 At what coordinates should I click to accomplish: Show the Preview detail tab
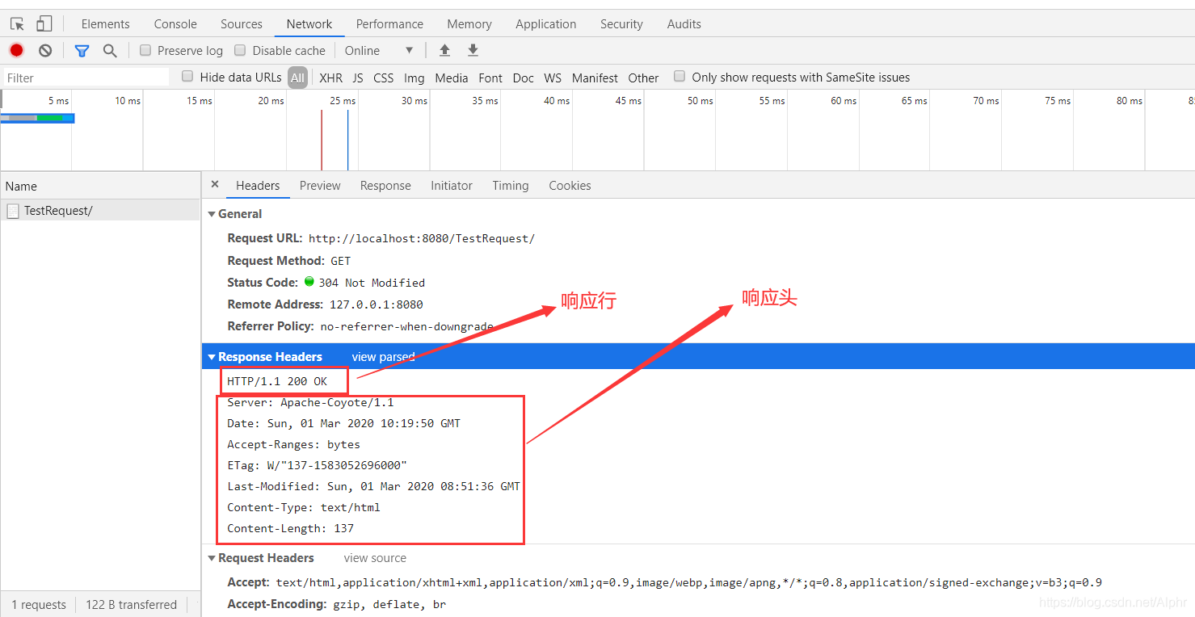[320, 186]
